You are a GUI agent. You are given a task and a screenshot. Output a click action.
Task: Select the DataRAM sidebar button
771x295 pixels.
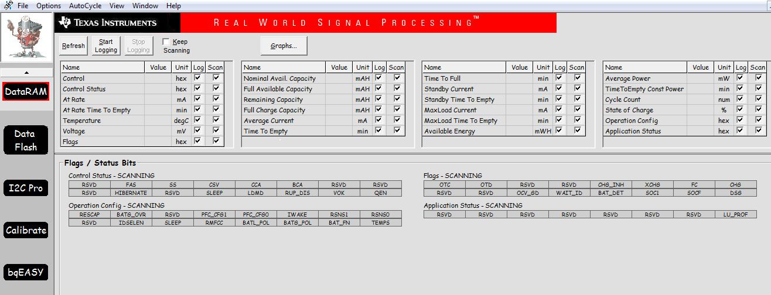pyautogui.click(x=26, y=91)
